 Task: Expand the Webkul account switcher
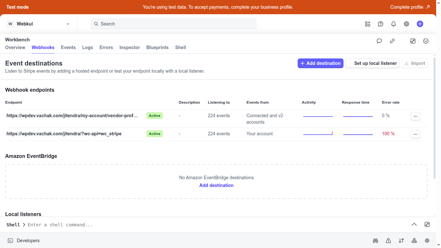click(x=39, y=24)
